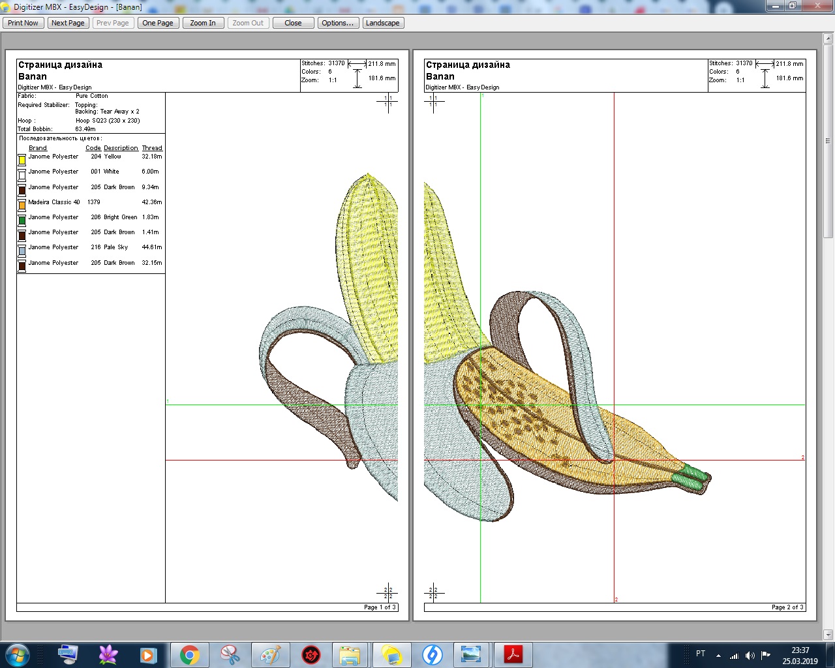Viewport: 835px width, 668px height.
Task: Open Paint from the taskbar
Action: click(270, 654)
